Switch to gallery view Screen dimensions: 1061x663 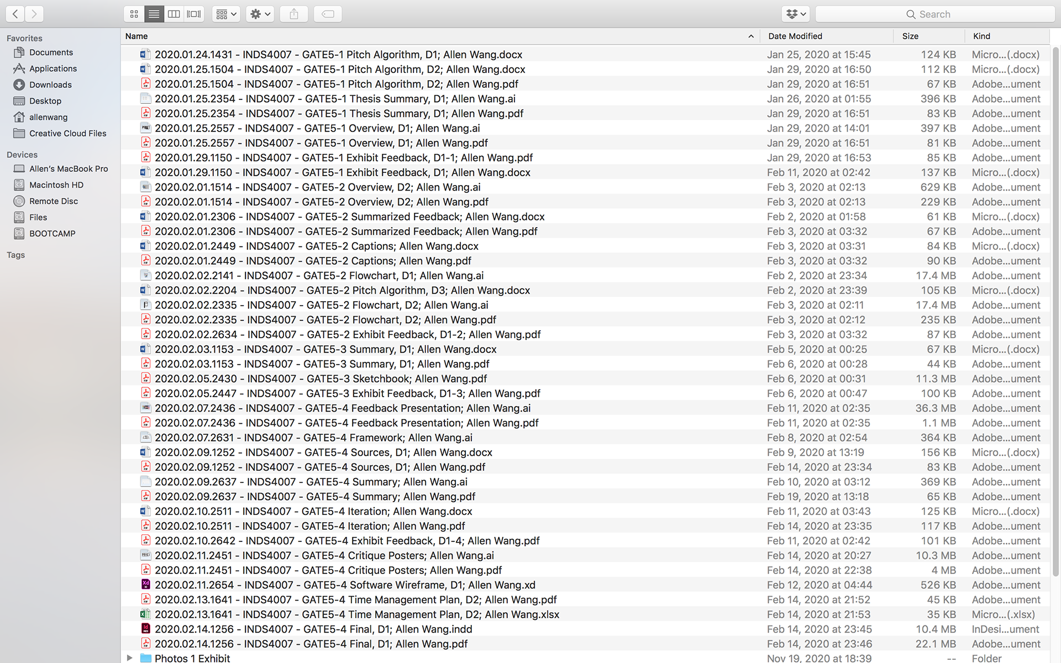[x=194, y=14]
